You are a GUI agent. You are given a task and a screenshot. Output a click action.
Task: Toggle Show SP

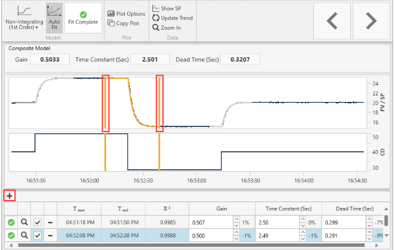167,9
